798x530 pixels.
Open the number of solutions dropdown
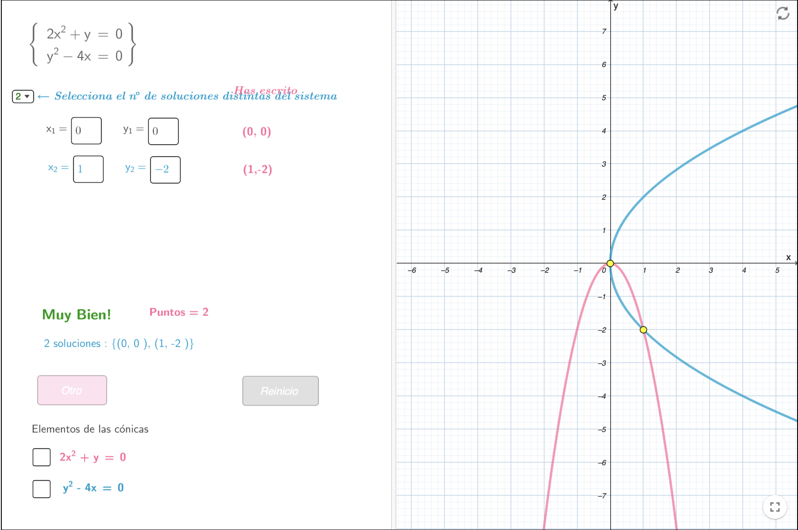[23, 96]
